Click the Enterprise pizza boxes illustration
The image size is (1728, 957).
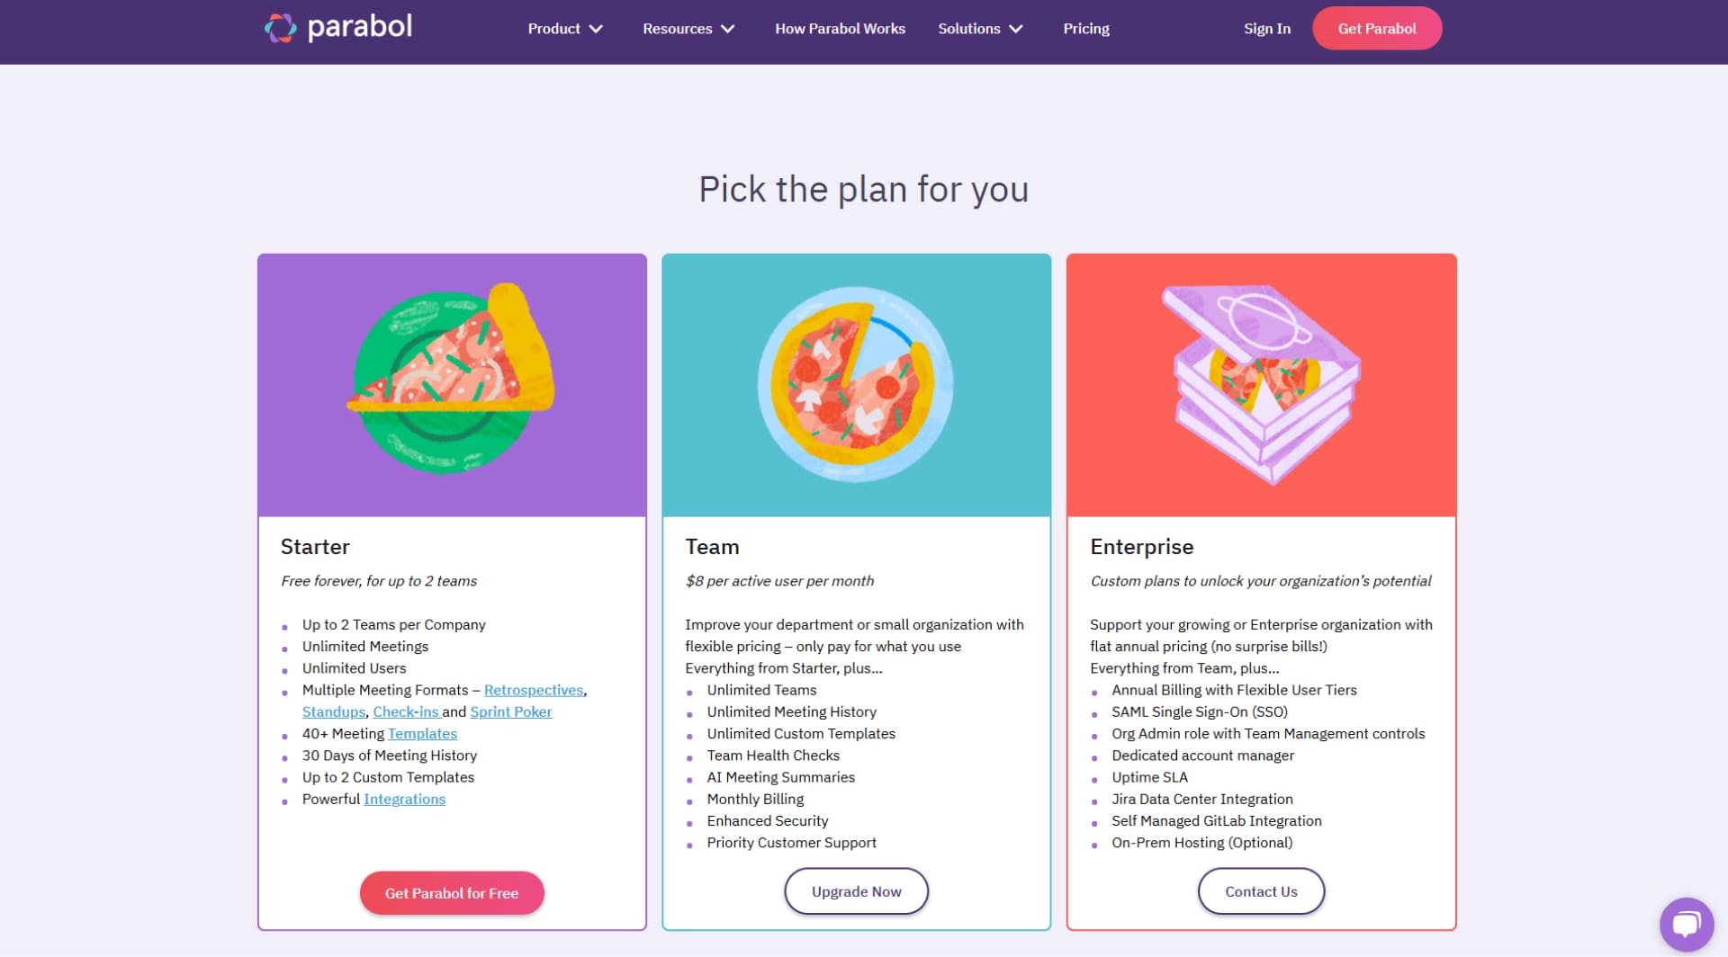point(1262,383)
